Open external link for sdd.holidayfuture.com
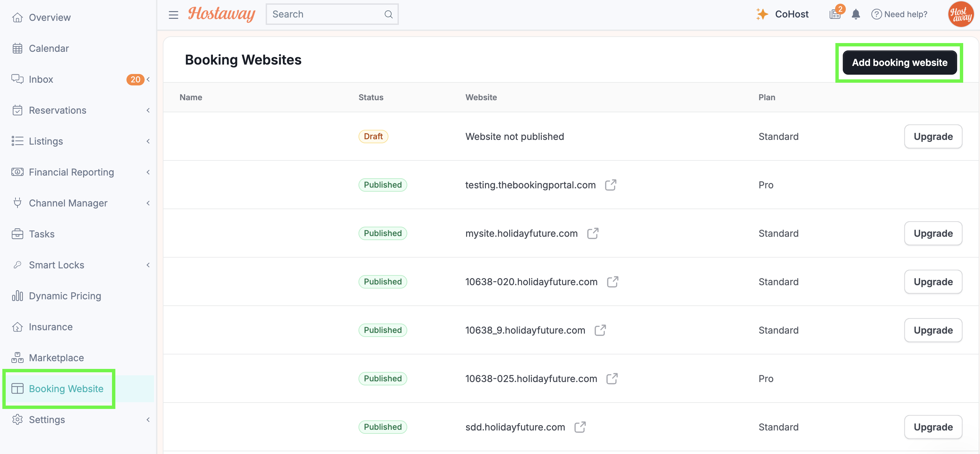 click(580, 427)
